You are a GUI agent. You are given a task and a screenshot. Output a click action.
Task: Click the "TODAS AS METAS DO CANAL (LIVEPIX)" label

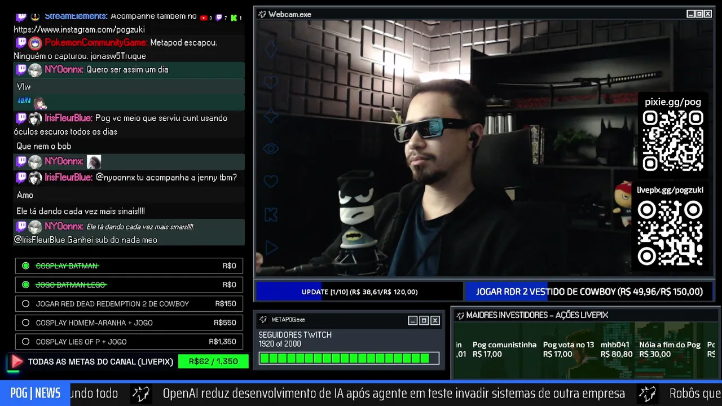[100, 361]
